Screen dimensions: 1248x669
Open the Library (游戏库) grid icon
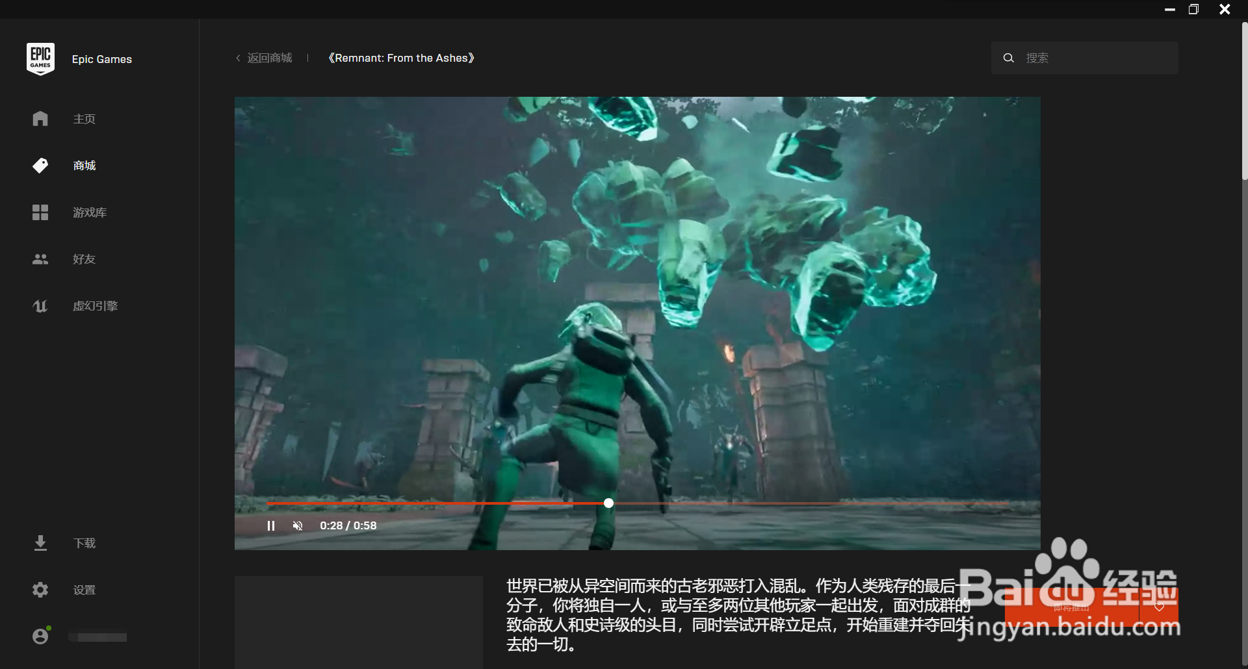pos(40,212)
